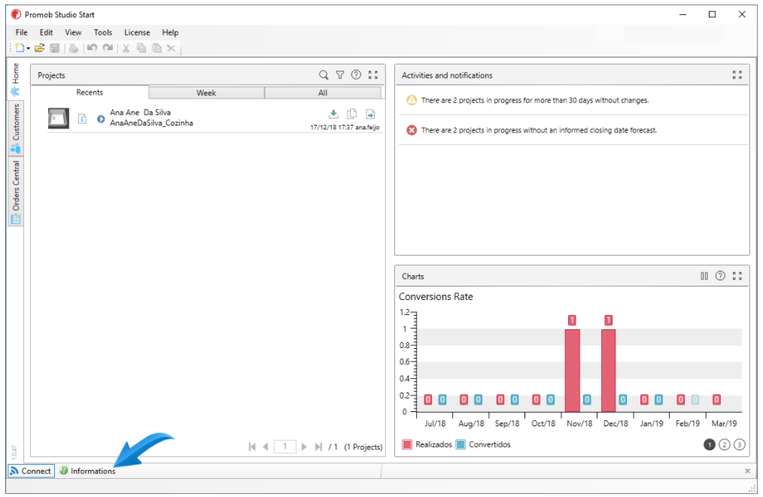Open the Informations bottom tab

pyautogui.click(x=87, y=471)
